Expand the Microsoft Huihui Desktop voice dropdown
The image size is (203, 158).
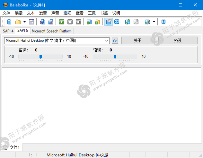coord(107,41)
